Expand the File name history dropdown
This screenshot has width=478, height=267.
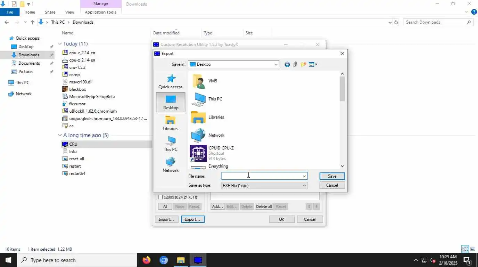(304, 176)
